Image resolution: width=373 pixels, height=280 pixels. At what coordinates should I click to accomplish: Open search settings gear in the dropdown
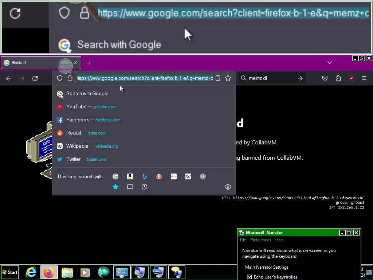click(x=228, y=187)
